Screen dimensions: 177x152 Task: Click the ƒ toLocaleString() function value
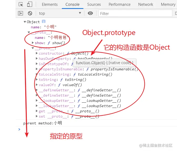93,74
